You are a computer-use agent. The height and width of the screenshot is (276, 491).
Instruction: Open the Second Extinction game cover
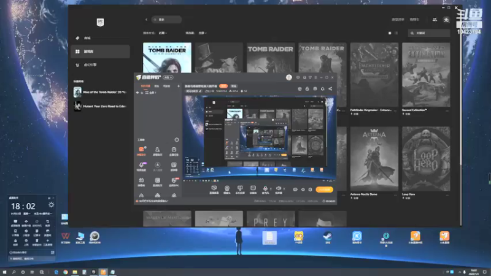pos(426,75)
